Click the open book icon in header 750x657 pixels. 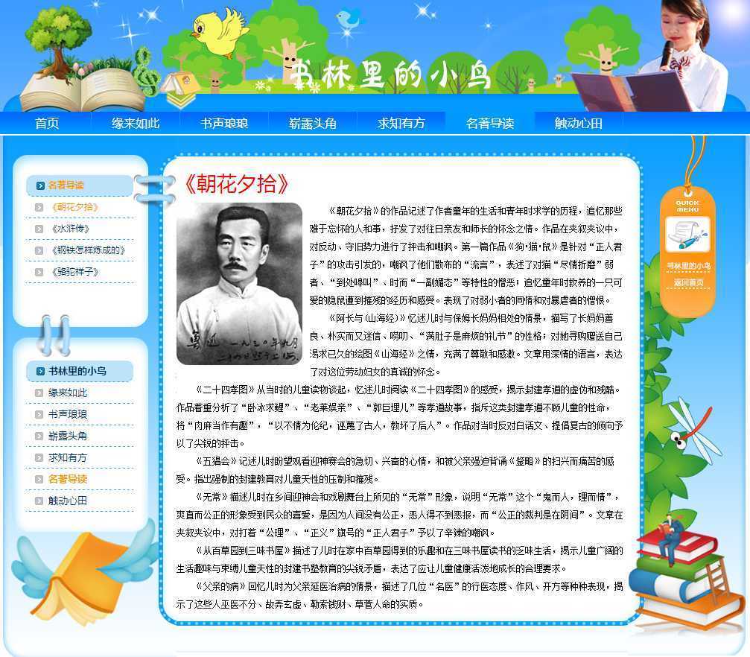point(82,89)
